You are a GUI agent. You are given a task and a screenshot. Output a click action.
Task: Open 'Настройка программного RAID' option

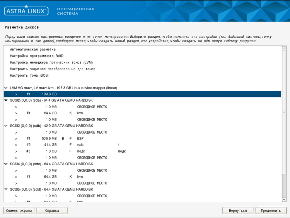37,56
